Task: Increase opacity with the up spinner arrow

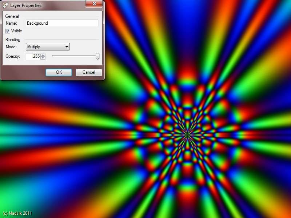Action: [43, 55]
